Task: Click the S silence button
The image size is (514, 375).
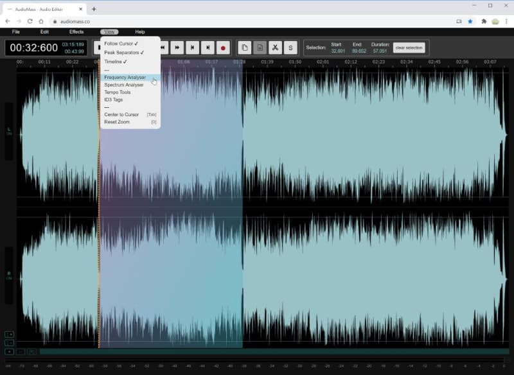Action: coord(290,48)
